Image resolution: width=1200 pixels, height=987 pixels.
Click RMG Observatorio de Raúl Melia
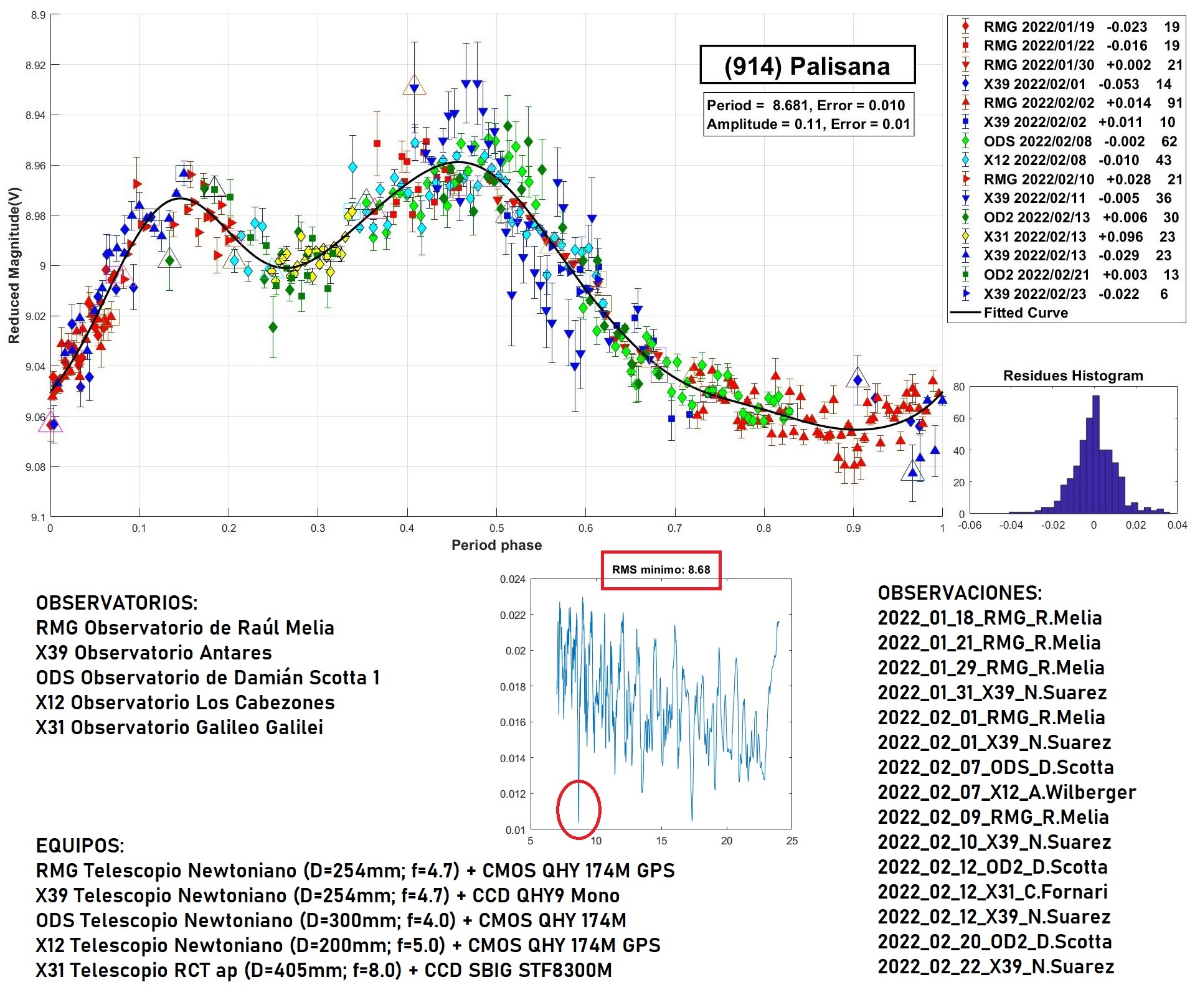click(185, 628)
